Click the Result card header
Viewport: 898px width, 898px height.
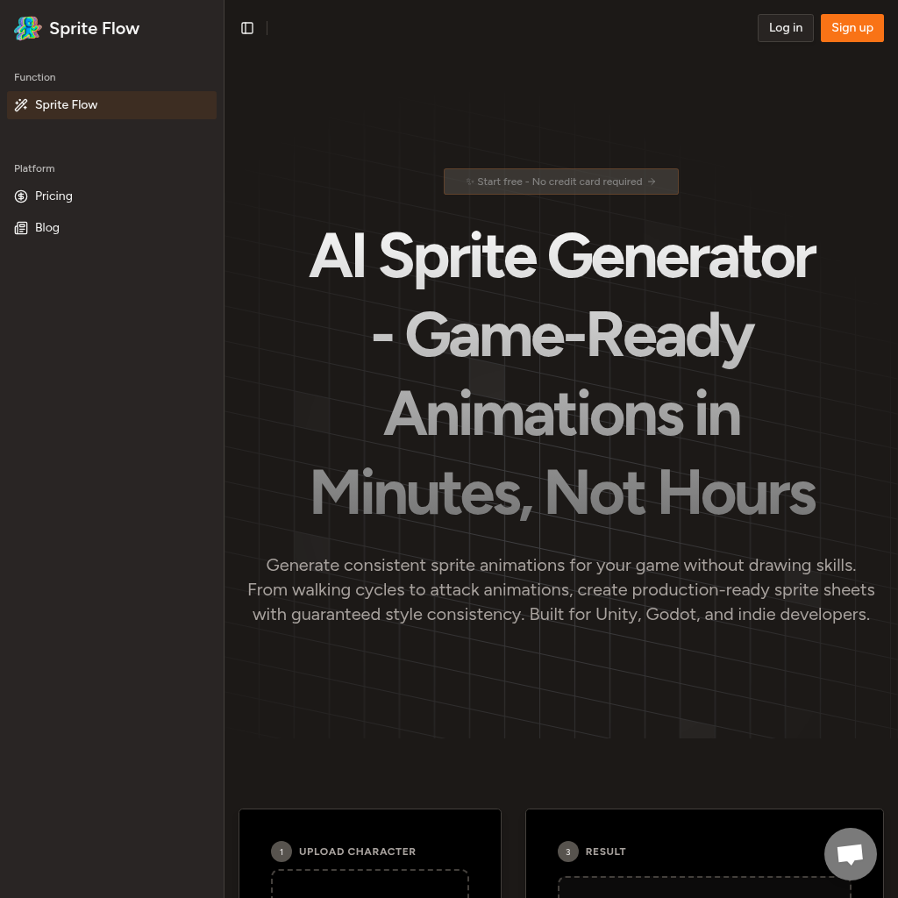(x=605, y=852)
